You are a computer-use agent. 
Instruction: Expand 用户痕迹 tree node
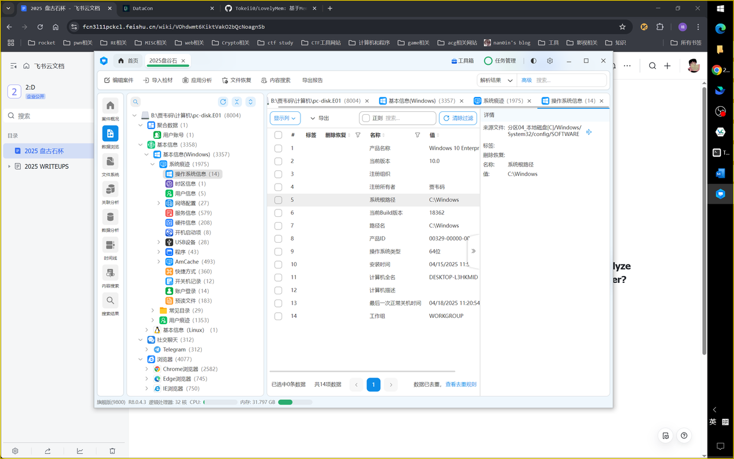click(153, 320)
